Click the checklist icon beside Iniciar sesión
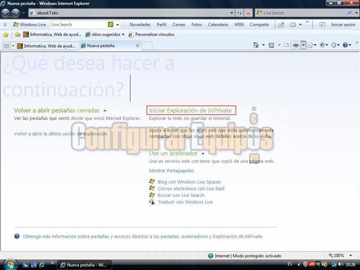The image size is (360, 270). coord(322,25)
